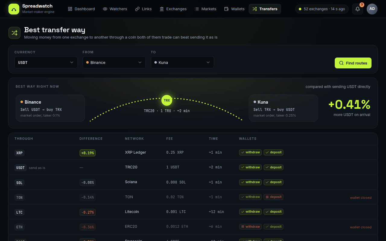Expand the To dropdown showing Kuna
386x241 pixels.
tap(182, 62)
